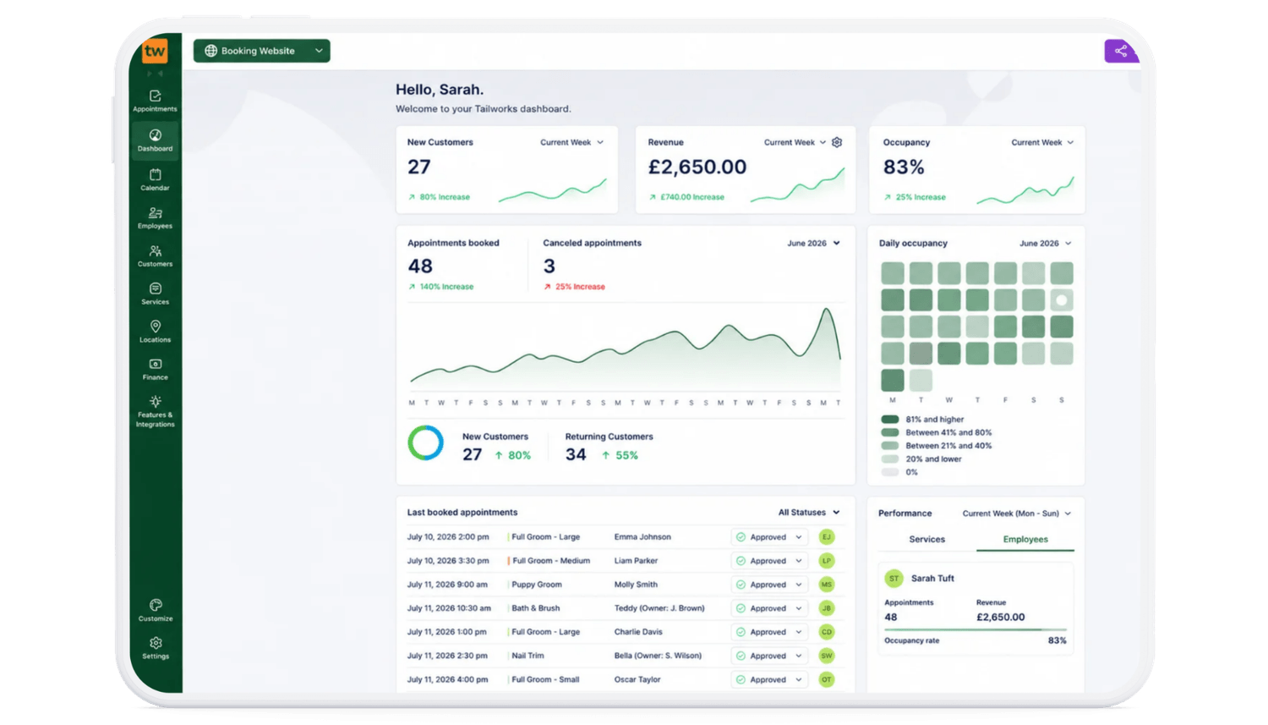Click the Oscar Taylor customer name
This screenshot has width=1268, height=725.
click(x=637, y=679)
